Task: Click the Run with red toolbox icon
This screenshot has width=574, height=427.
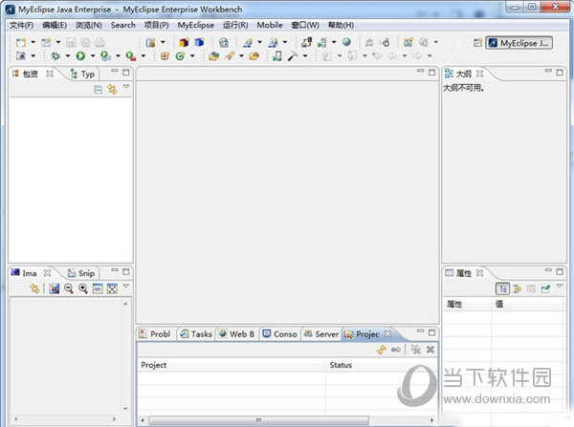Action: 131,56
